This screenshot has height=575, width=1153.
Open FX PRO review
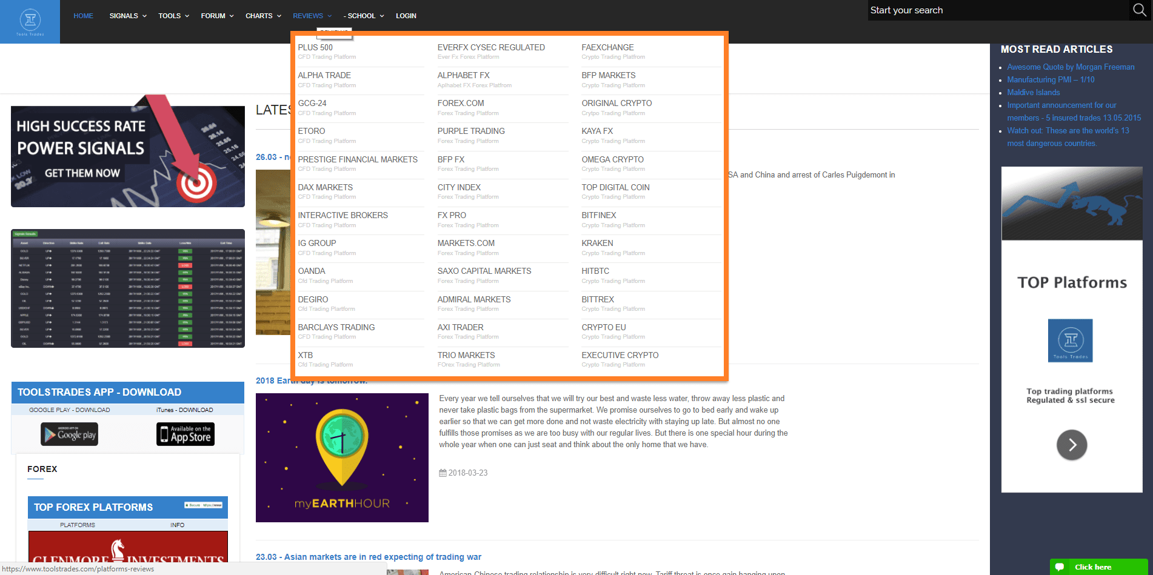click(452, 215)
